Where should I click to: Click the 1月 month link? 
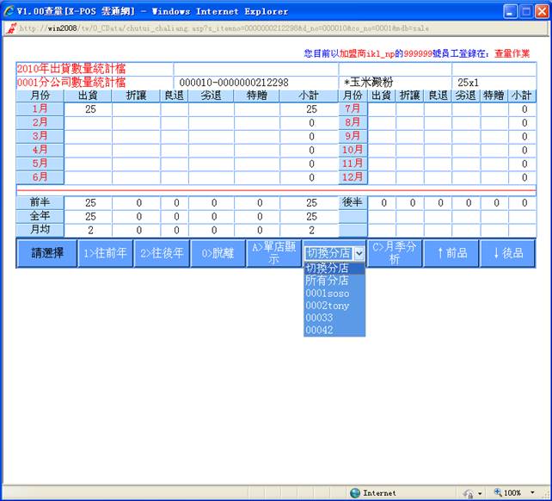(40, 109)
